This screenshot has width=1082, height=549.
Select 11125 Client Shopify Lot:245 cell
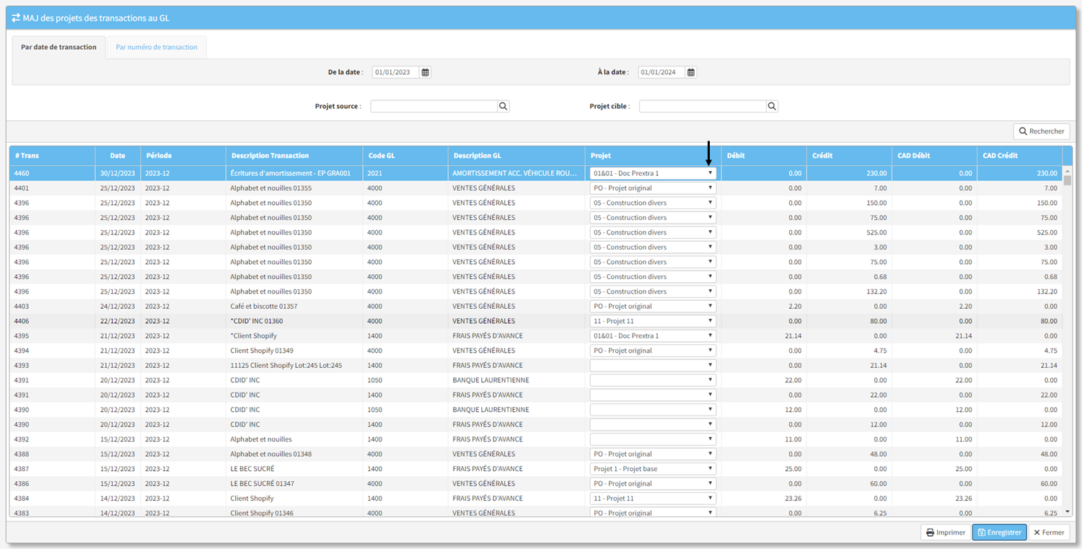[x=294, y=365]
